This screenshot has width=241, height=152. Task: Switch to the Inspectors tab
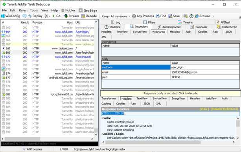tap(139, 27)
